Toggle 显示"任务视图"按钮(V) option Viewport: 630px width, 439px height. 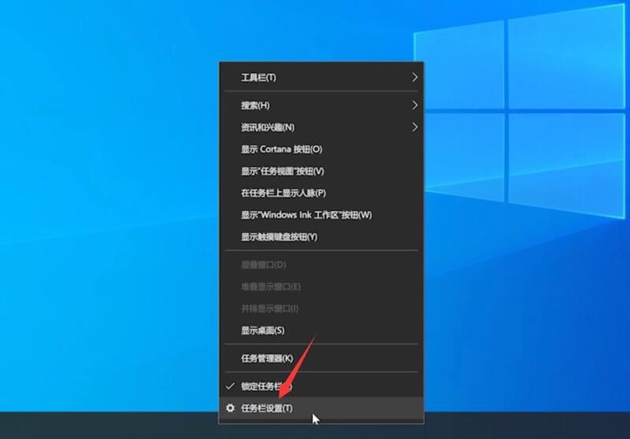click(283, 172)
